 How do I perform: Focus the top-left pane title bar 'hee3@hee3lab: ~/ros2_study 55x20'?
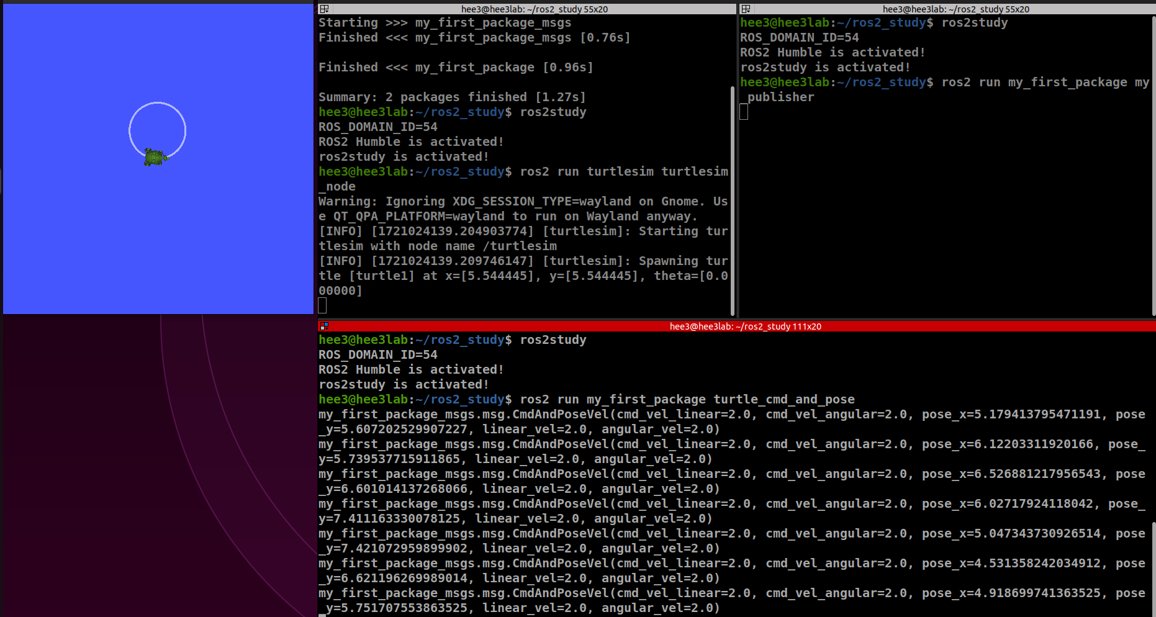[x=534, y=9]
